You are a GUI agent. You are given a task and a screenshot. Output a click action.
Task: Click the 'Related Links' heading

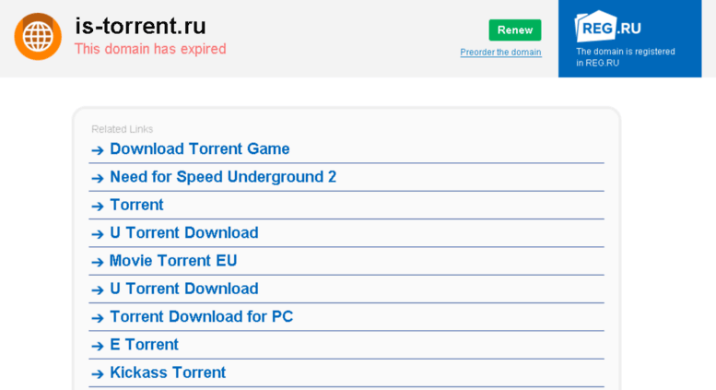click(122, 129)
